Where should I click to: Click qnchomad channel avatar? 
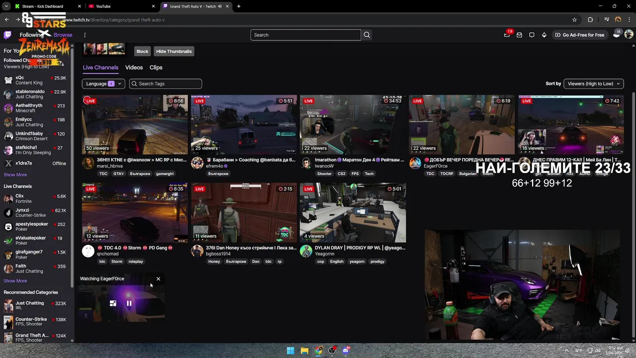[88, 251]
